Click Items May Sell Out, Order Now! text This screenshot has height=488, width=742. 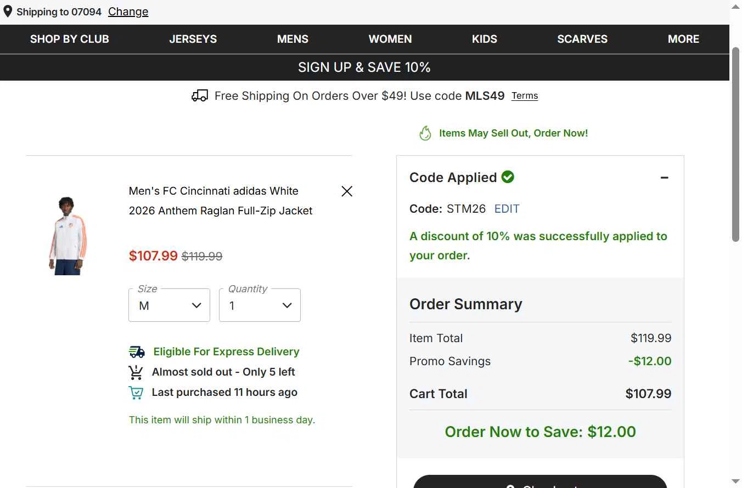(513, 133)
